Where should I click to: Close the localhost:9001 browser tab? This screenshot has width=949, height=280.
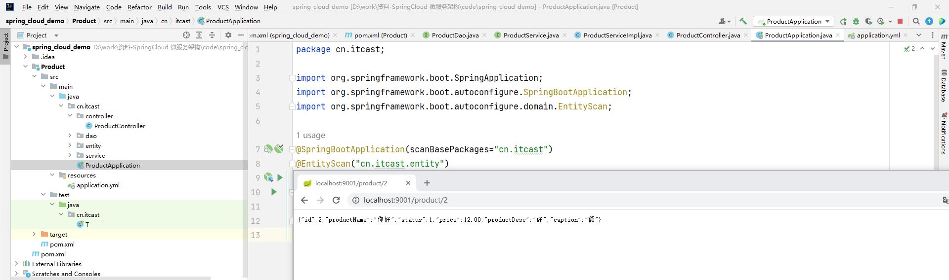coord(408,183)
